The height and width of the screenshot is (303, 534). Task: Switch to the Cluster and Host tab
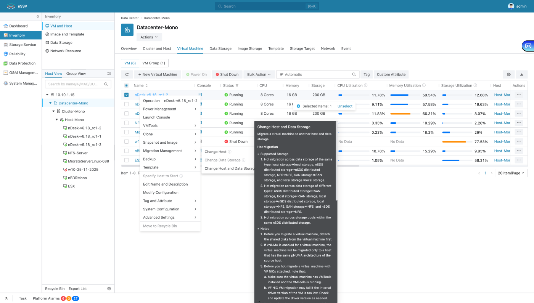click(x=157, y=48)
